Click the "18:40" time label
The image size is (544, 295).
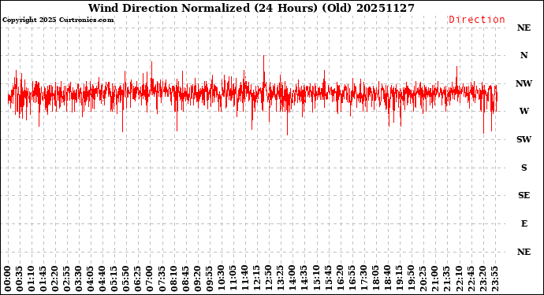(388, 279)
